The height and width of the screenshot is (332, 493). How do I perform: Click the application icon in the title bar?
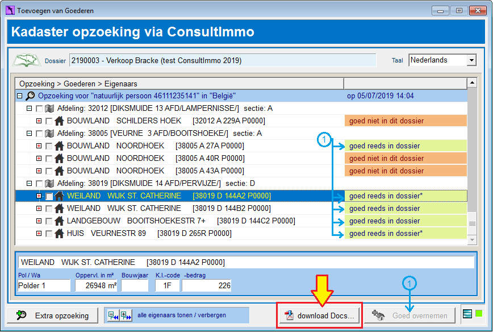(x=10, y=10)
